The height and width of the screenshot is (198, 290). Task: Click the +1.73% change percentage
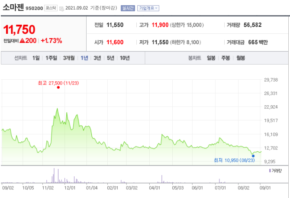click(x=52, y=41)
